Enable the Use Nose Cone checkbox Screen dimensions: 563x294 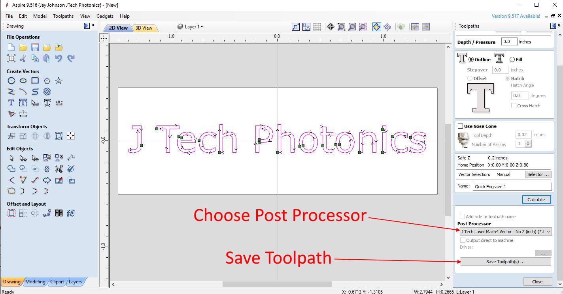(461, 126)
